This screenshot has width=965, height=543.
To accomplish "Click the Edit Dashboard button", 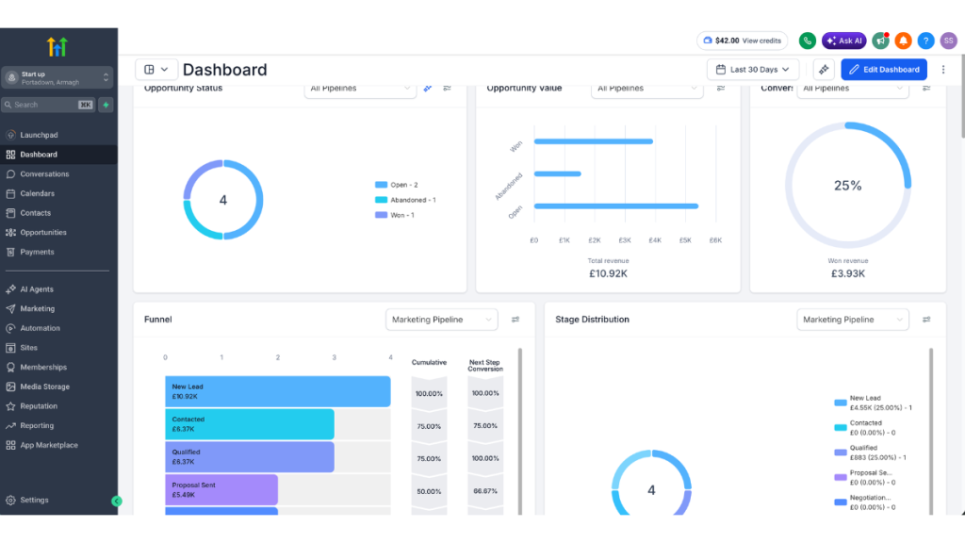I will pyautogui.click(x=884, y=70).
